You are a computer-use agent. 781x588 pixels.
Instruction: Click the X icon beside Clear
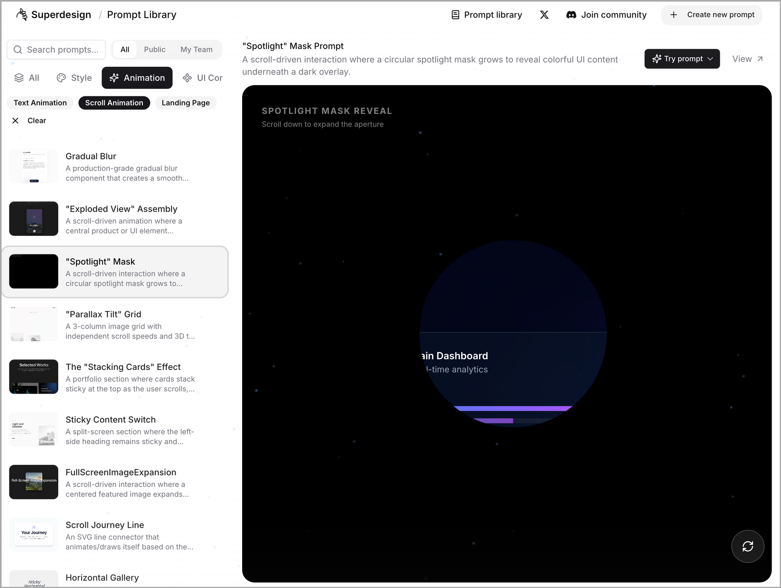click(15, 121)
